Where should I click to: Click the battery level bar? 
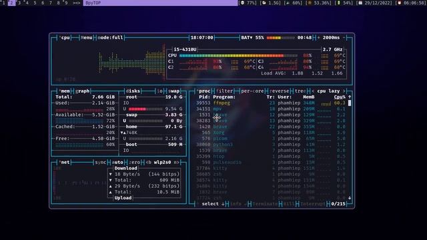point(280,37)
